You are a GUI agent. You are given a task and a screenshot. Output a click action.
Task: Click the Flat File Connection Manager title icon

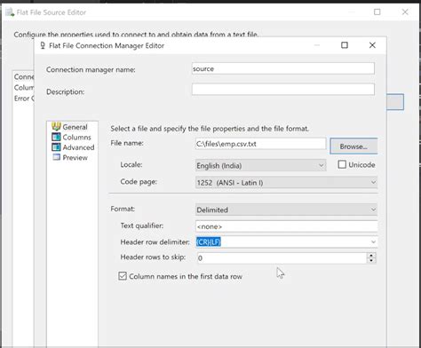pyautogui.click(x=43, y=45)
